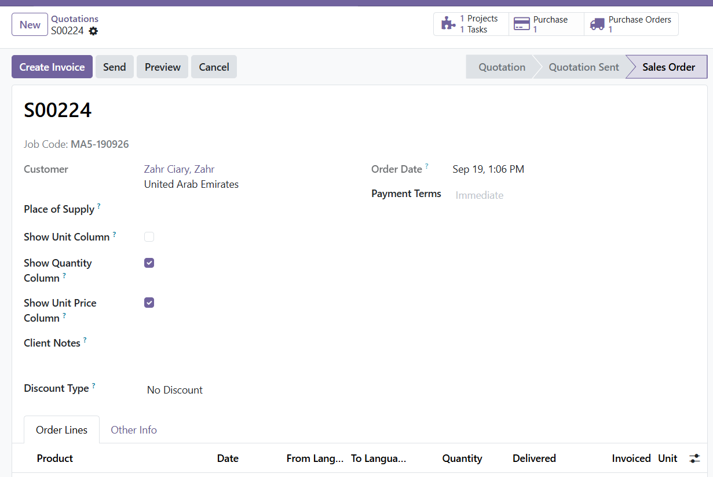
Task: Open the column settings sliders icon
Action: [x=694, y=458]
